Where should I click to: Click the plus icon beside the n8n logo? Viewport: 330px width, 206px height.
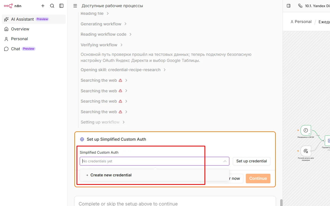43,6
